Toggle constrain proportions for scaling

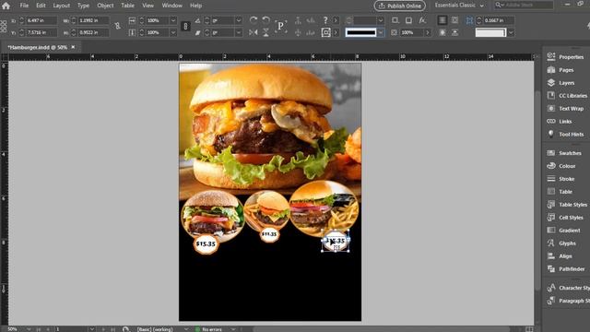coord(185,26)
